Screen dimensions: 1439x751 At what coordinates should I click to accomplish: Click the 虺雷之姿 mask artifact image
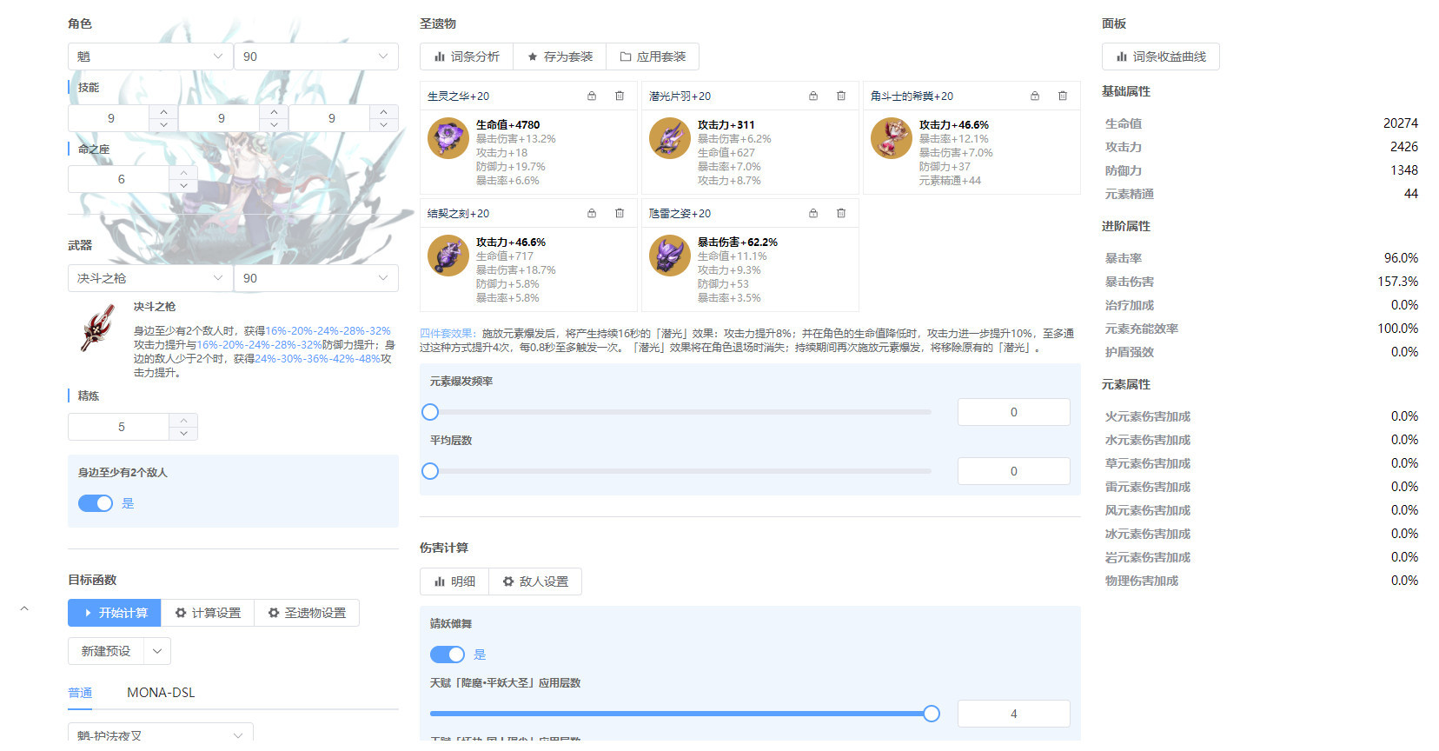tap(670, 256)
